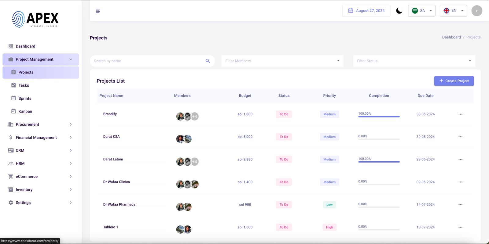The width and height of the screenshot is (489, 244).
Task: Click the calendar icon beside August 27, 2024
Action: click(x=351, y=11)
